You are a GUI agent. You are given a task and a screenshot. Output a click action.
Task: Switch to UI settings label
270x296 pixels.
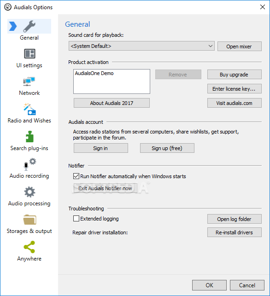[29, 65]
